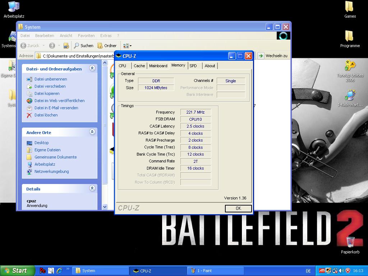Expand the quick launch chevron
Image resolution: width=368 pixels, height=276 pixels.
pos(68,269)
